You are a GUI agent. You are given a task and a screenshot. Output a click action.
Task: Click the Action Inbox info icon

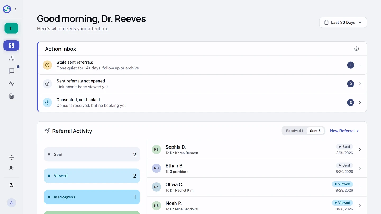pyautogui.click(x=356, y=49)
